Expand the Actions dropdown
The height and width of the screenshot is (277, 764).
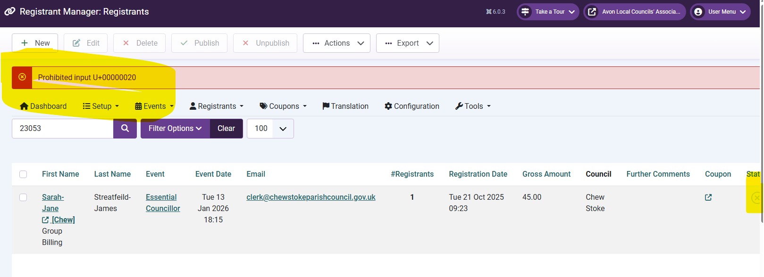click(x=337, y=43)
